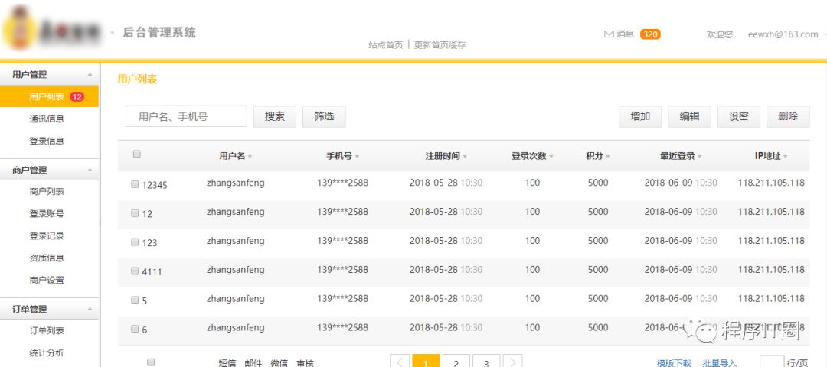
Task: Open 资质信息 in the sidebar
Action: 47,258
